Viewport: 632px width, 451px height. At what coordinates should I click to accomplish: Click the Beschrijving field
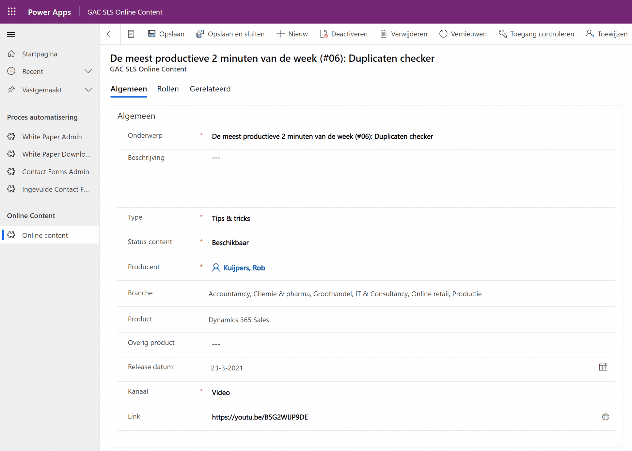(x=410, y=178)
